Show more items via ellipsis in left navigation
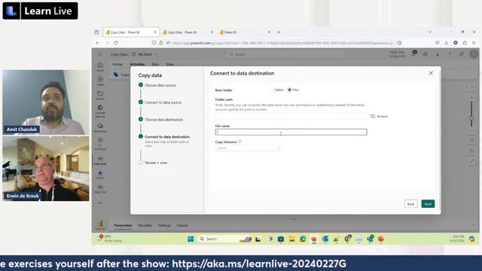The height and width of the screenshot is (271, 482). pos(100,203)
